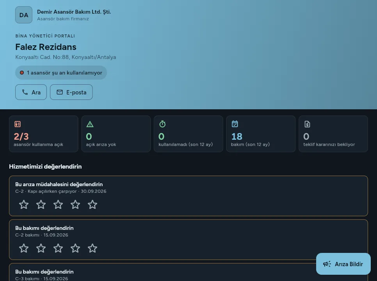The width and height of the screenshot is (377, 281).
Task: Open the 18 bakım (son 12 ay) card
Action: pyautogui.click(x=261, y=134)
